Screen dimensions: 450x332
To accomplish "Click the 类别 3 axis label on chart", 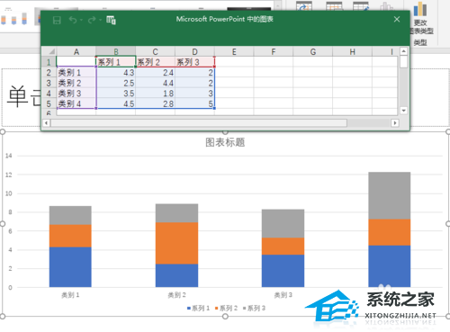I will pyautogui.click(x=283, y=295).
